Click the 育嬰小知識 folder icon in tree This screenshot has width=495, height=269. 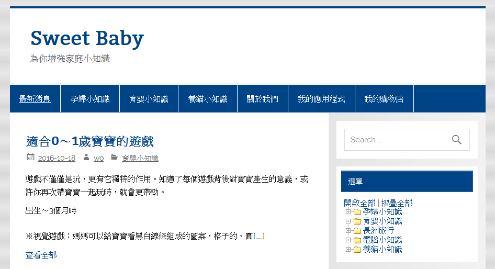click(357, 221)
